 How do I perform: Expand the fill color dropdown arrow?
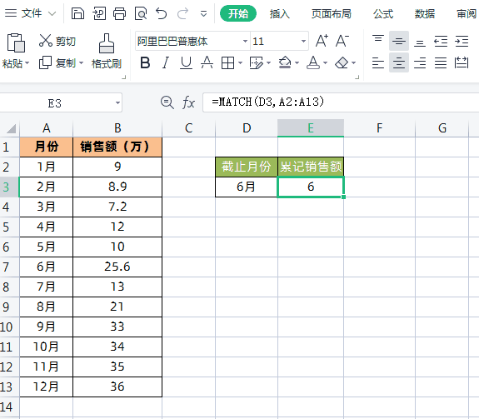297,63
